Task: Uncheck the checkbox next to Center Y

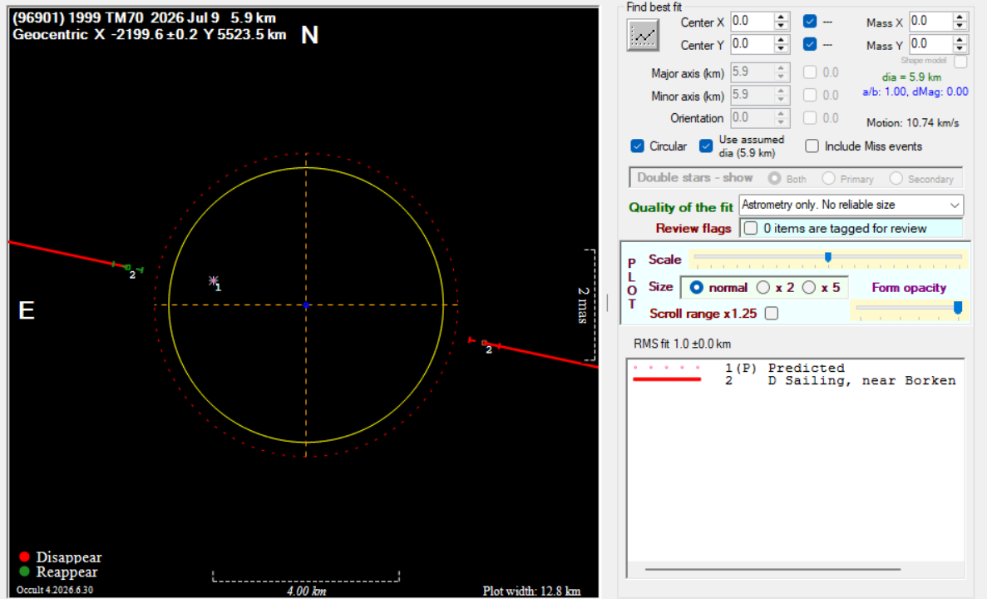Action: (810, 44)
